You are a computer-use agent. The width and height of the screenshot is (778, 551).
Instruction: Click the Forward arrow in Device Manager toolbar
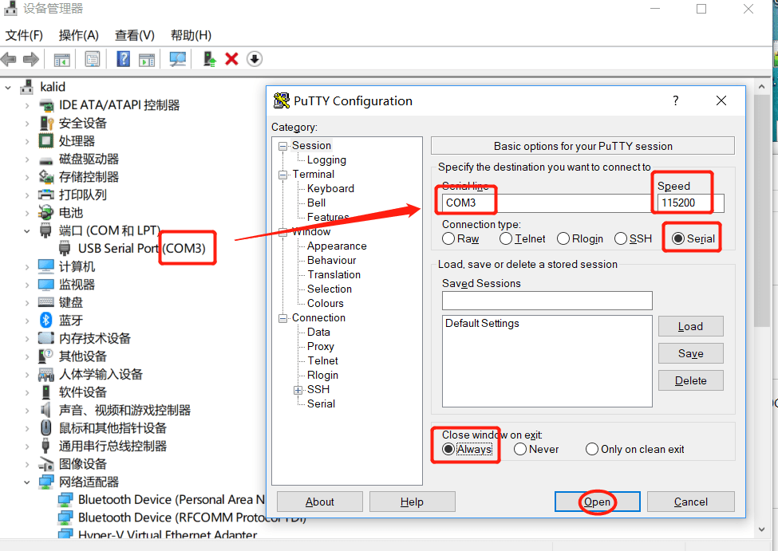tap(31, 60)
